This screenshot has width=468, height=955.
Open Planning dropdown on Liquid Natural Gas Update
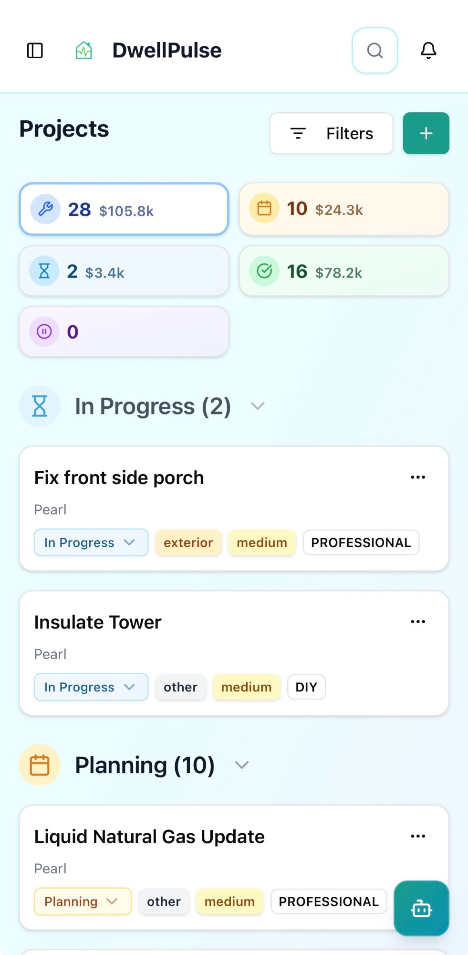click(82, 901)
